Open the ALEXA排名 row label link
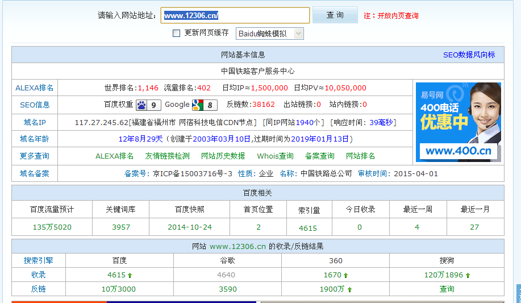This screenshot has height=303, width=521. coord(35,88)
